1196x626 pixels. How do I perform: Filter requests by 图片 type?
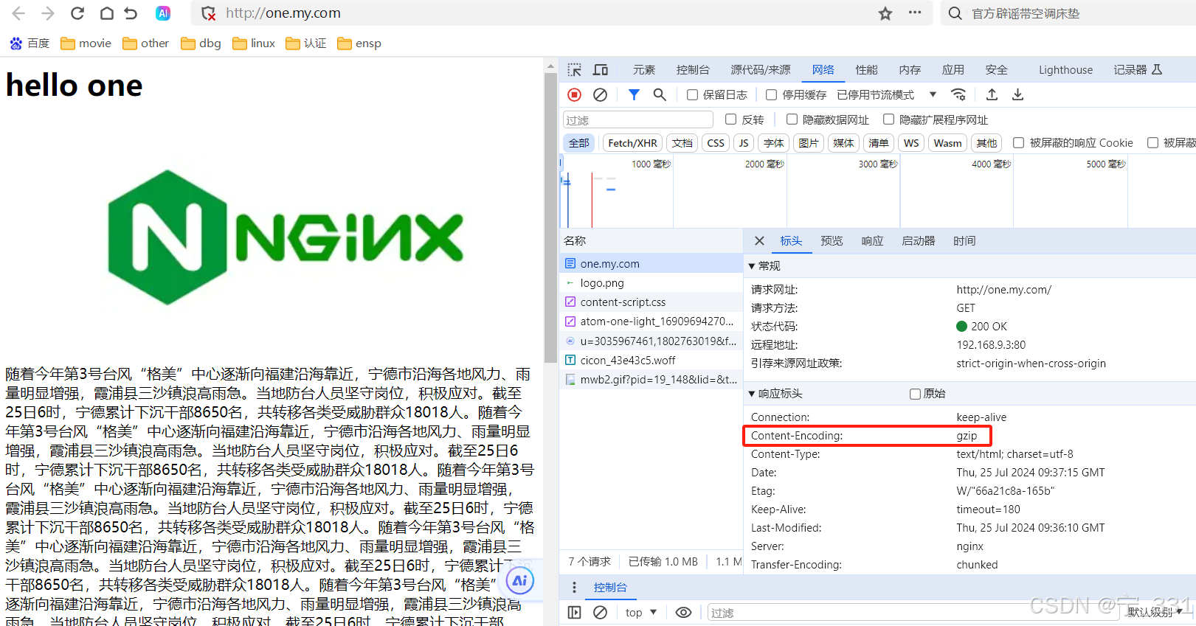(x=809, y=143)
